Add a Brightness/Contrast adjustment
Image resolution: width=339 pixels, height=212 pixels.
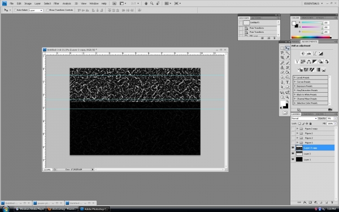click(x=303, y=54)
